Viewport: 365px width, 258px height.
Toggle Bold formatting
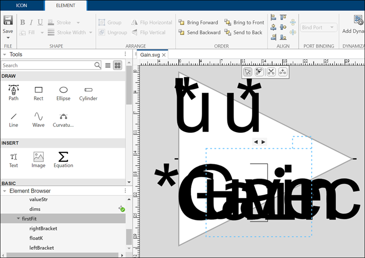point(23,22)
